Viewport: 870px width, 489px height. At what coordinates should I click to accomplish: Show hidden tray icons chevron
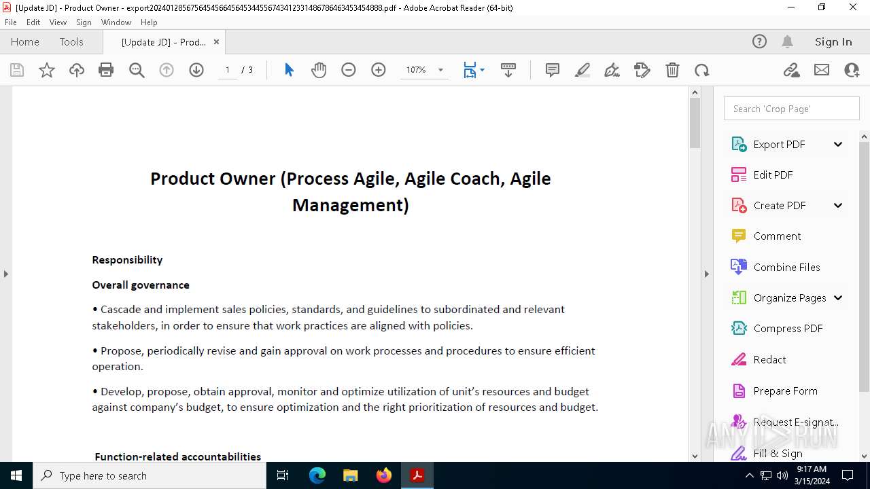749,475
